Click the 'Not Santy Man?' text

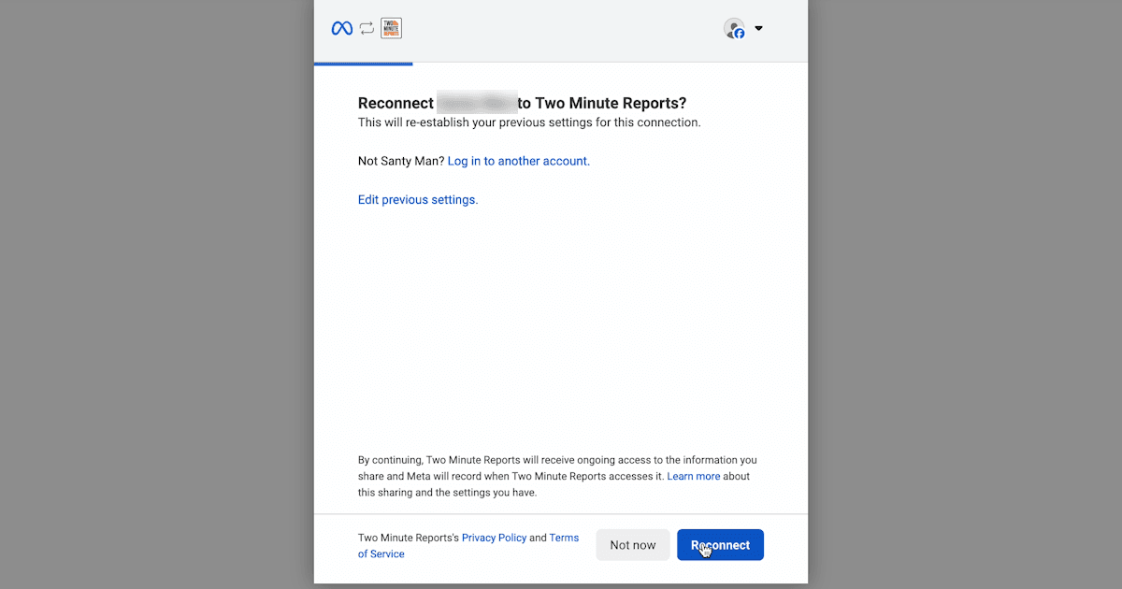pos(401,161)
